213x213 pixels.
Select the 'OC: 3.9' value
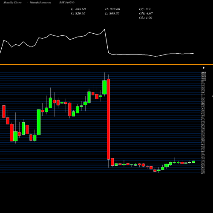click(145, 9)
